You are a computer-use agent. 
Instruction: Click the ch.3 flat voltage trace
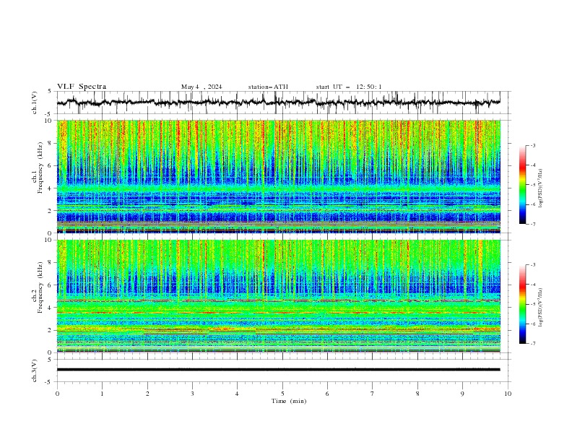click(278, 370)
